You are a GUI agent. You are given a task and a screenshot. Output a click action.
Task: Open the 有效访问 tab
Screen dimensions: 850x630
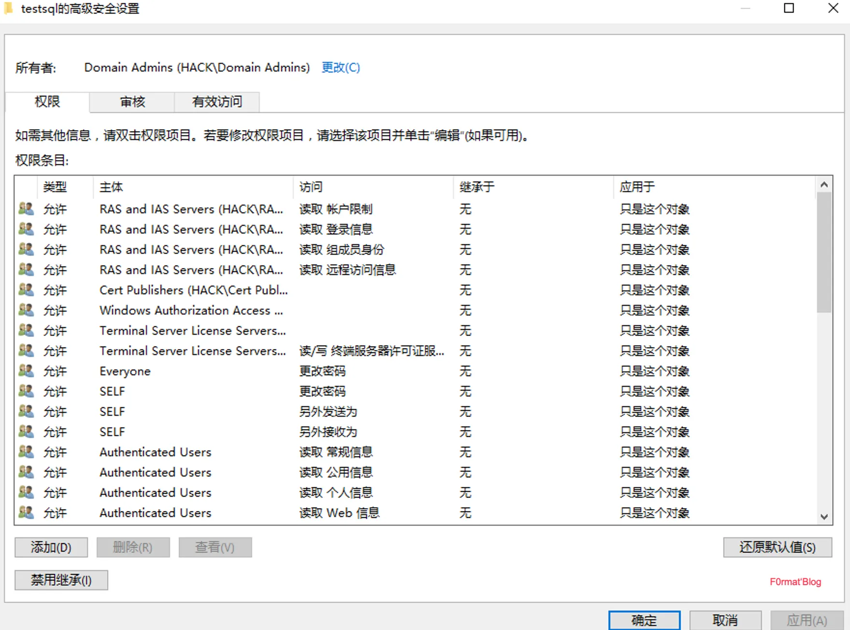217,102
